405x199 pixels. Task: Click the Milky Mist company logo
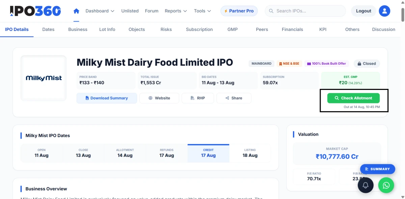44,78
